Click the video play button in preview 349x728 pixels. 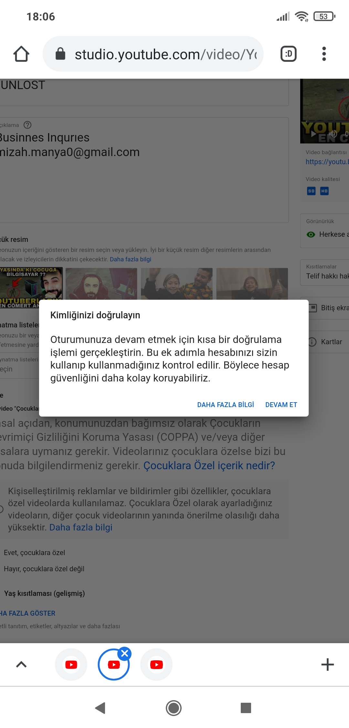(313, 134)
